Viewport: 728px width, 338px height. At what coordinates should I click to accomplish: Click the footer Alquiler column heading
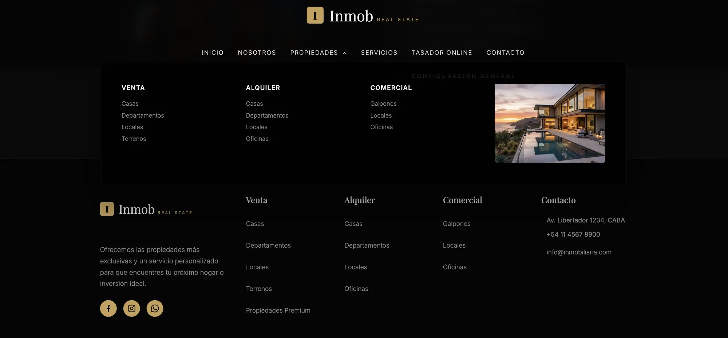[x=360, y=200]
